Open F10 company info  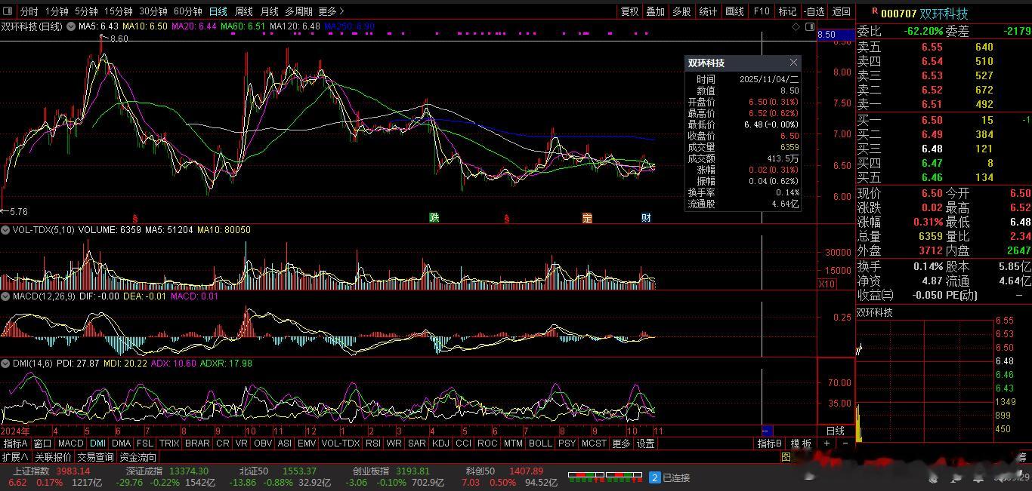(x=762, y=11)
